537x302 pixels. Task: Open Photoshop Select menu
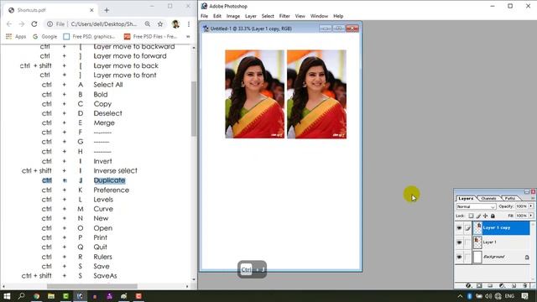coord(268,16)
